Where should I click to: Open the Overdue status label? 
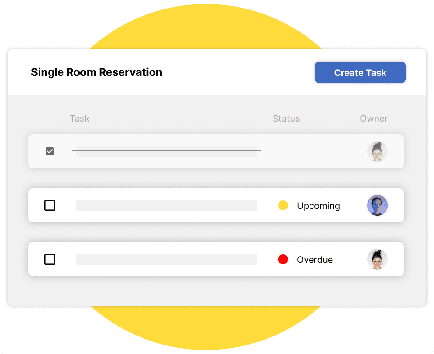314,260
